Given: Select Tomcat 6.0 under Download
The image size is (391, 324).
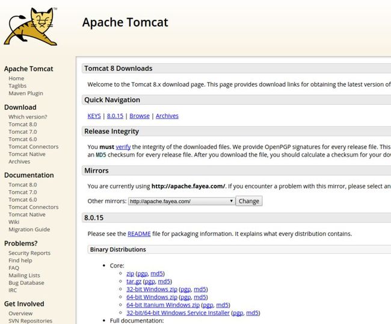Looking at the screenshot, I should click(x=22, y=139).
